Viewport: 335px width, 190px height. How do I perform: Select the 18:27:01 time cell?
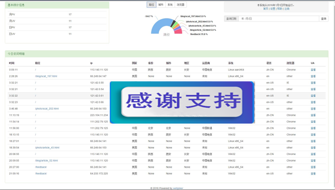tap(14, 141)
